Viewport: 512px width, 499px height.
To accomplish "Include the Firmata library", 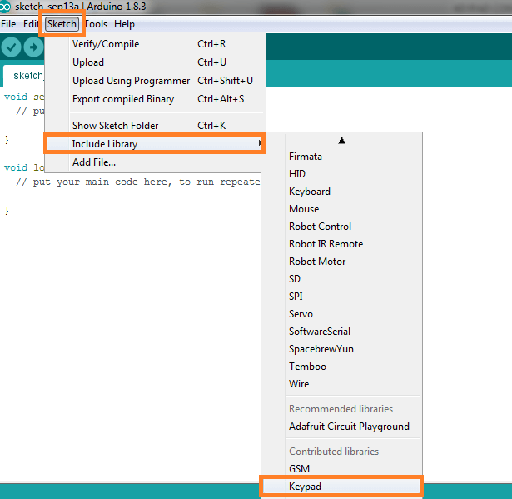I will (341, 157).
